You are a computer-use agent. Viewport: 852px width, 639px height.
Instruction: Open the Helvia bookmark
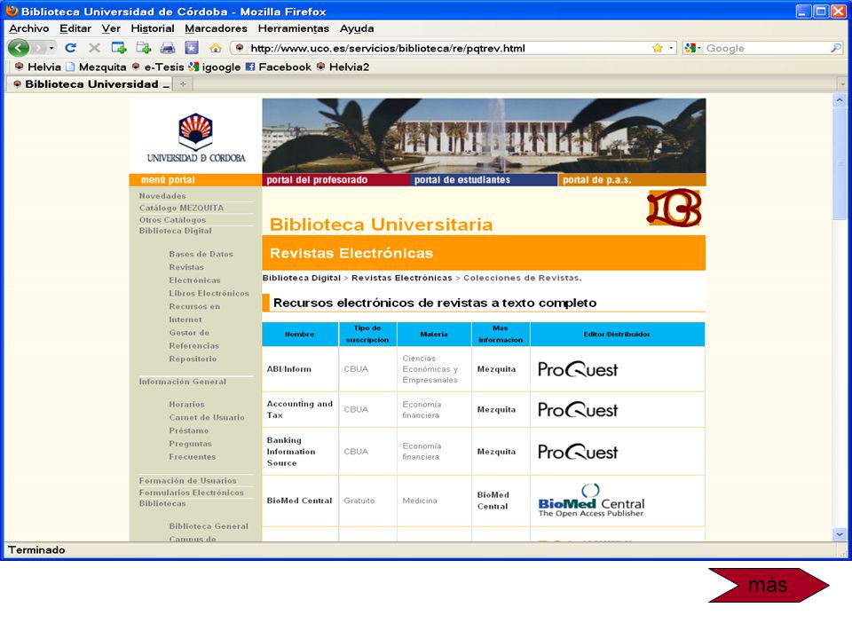pos(38,67)
